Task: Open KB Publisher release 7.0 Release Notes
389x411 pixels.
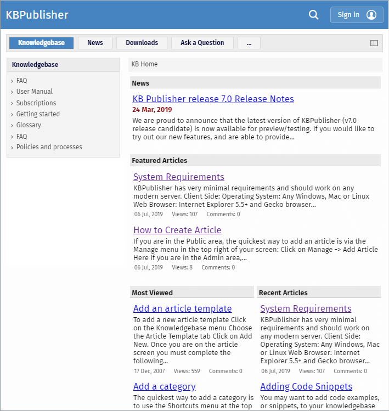Action: [x=213, y=99]
